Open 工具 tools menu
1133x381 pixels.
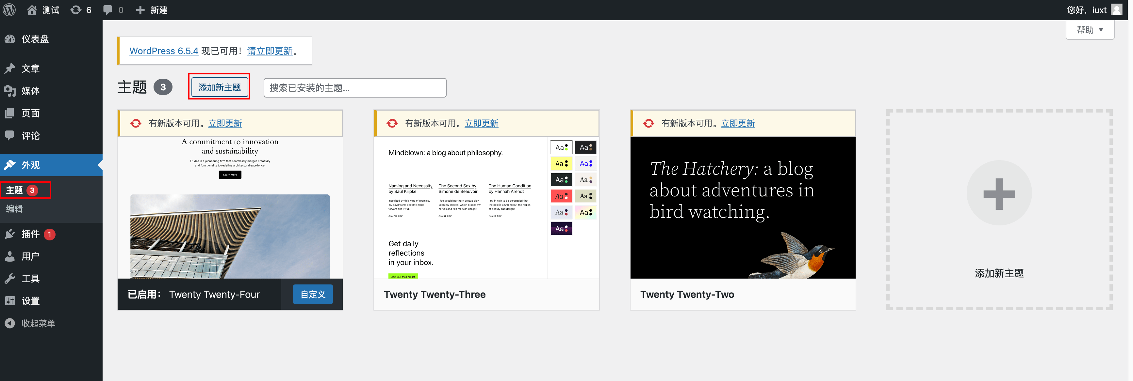[x=51, y=279]
